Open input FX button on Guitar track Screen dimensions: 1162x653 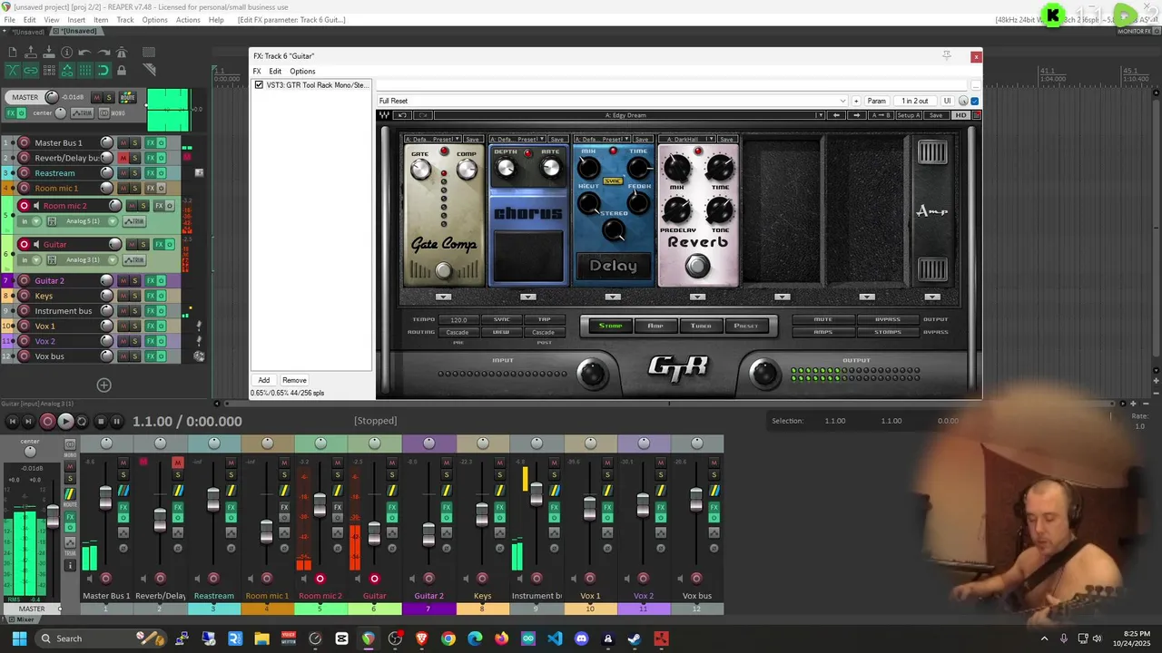pyautogui.click(x=52, y=259)
